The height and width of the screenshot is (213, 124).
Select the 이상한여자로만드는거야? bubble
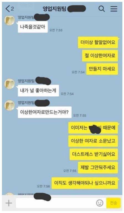click(45, 112)
